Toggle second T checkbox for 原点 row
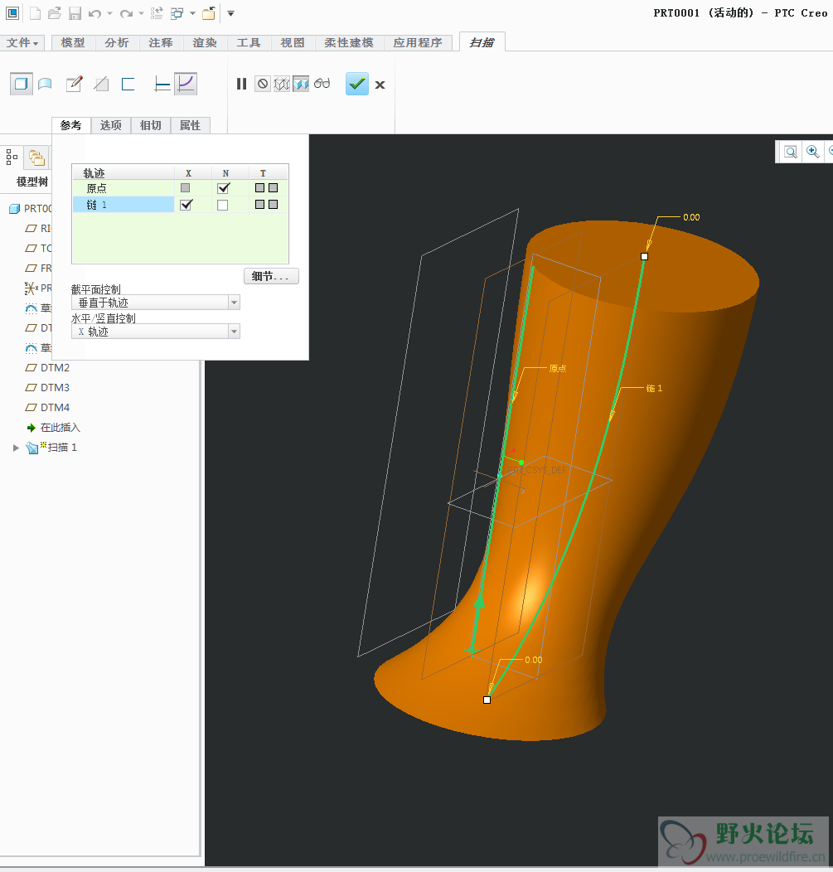The width and height of the screenshot is (833, 872). (x=273, y=188)
